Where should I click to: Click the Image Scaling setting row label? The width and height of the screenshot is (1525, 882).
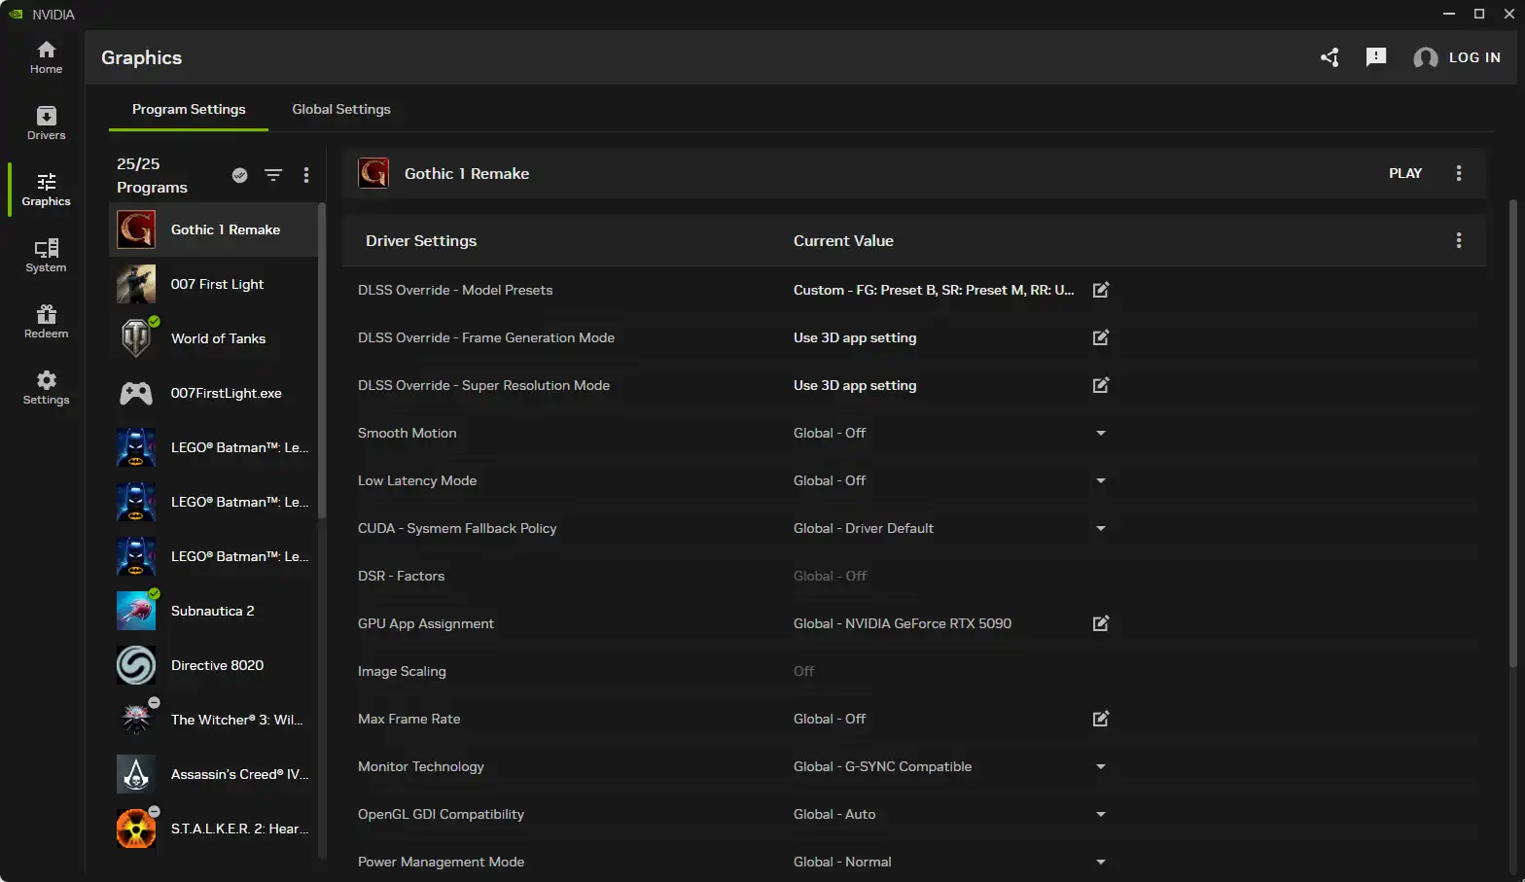(x=402, y=671)
